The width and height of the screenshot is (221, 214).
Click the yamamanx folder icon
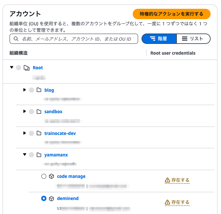click(x=39, y=155)
